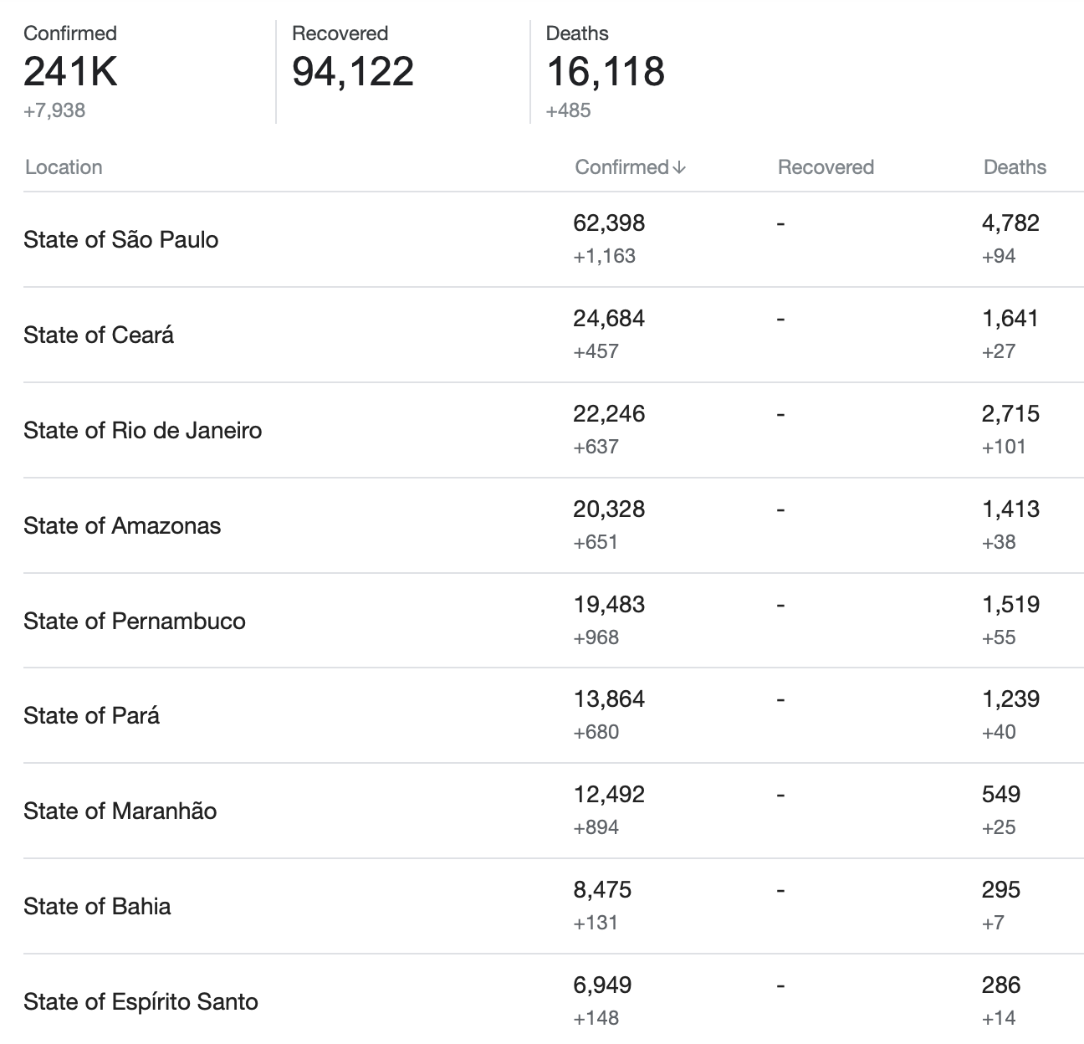Select the State of São Paulo row
This screenshot has width=1084, height=1044.
[x=121, y=240]
